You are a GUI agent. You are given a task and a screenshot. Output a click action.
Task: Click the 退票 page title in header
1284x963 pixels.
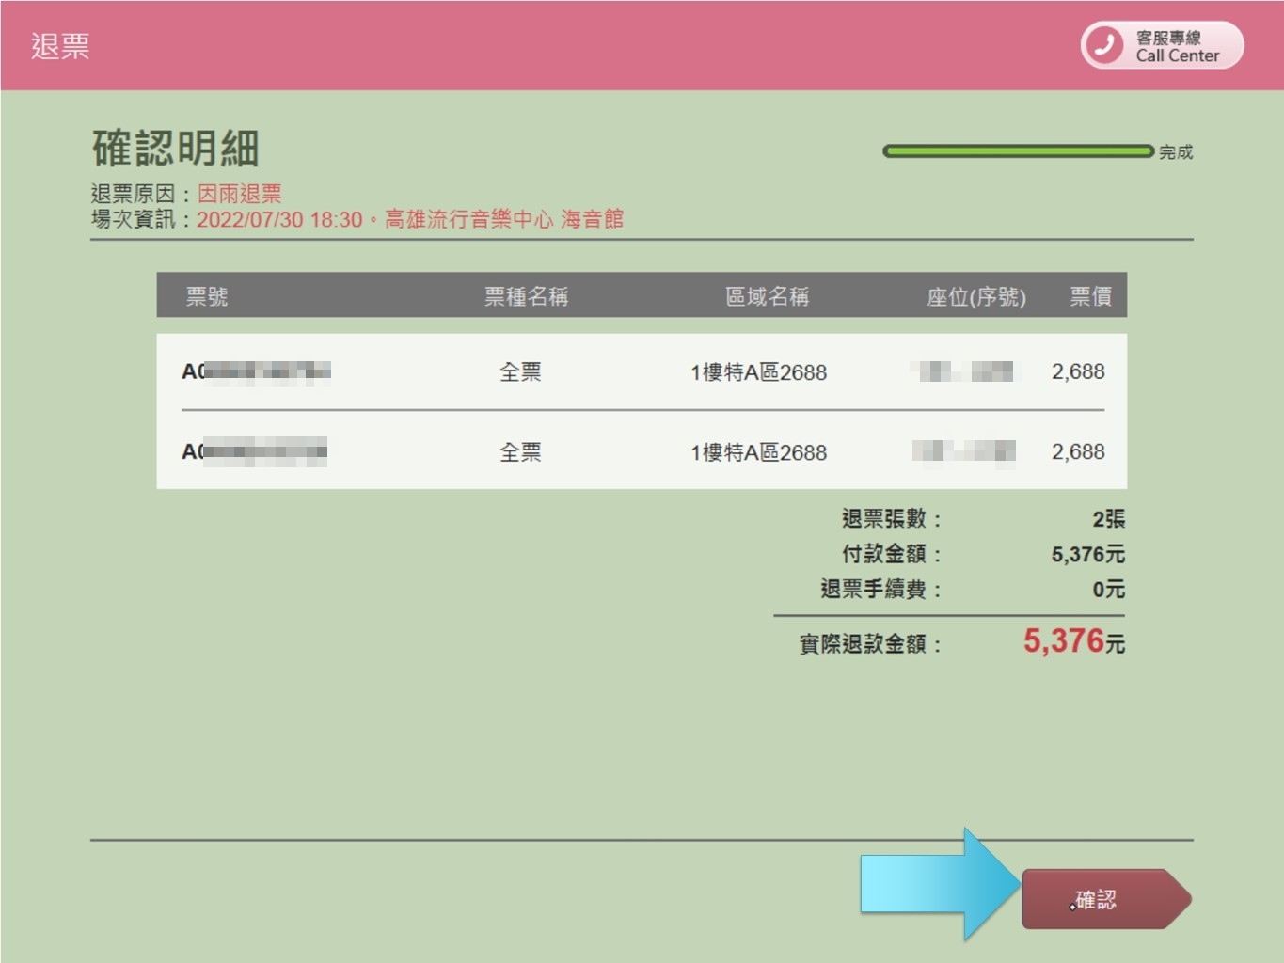point(60,46)
